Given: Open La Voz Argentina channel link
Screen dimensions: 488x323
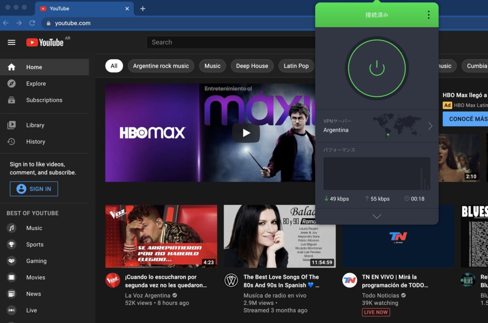Looking at the screenshot, I should click(148, 295).
